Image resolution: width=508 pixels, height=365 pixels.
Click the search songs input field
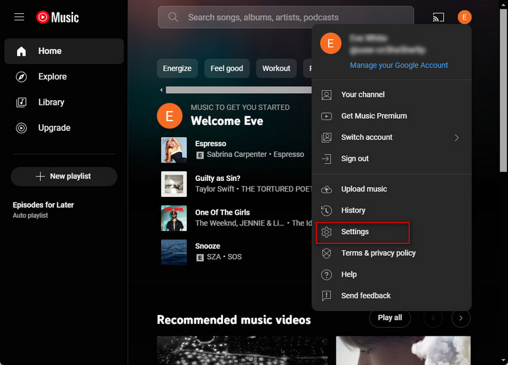286,17
